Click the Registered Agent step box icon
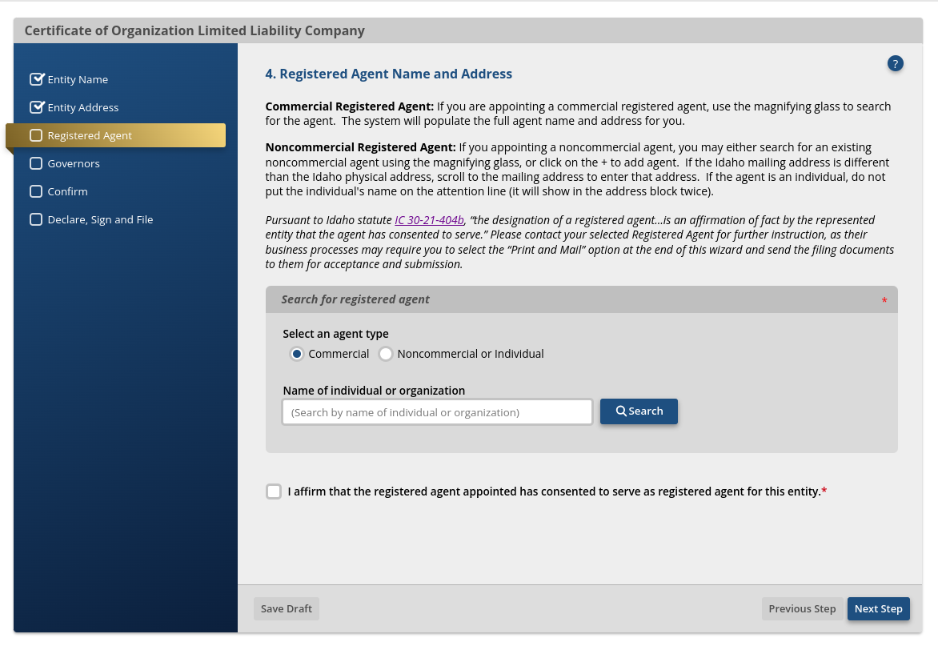Image resolution: width=938 pixels, height=646 pixels. pos(36,135)
